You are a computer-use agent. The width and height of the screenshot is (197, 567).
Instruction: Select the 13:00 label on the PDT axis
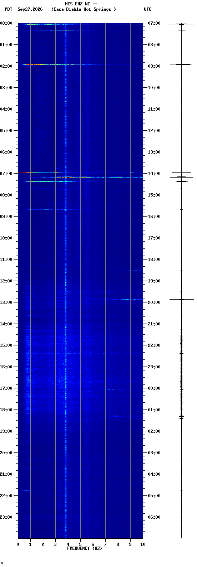click(6, 302)
